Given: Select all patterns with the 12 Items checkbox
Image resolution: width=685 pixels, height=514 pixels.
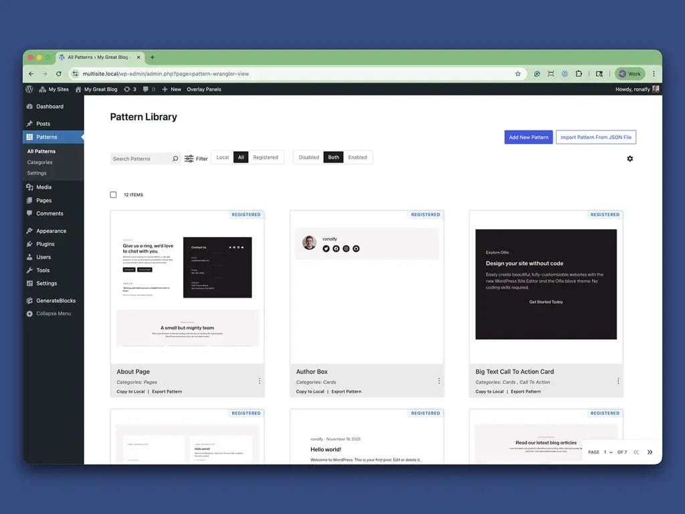Looking at the screenshot, I should 114,194.
